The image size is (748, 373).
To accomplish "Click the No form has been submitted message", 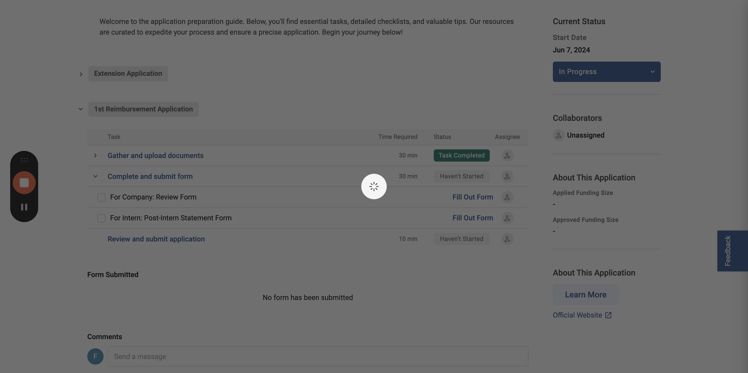I will [308, 297].
